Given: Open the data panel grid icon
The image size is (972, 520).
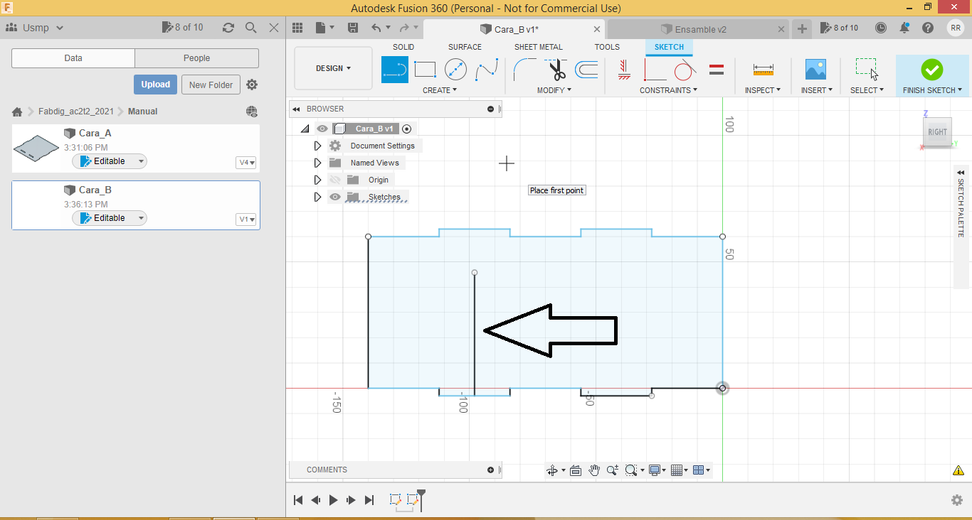Looking at the screenshot, I should coord(297,28).
